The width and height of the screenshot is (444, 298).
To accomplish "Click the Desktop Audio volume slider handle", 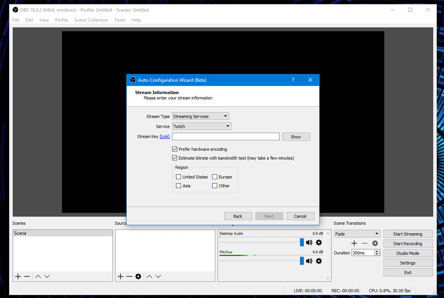I will 302,242.
